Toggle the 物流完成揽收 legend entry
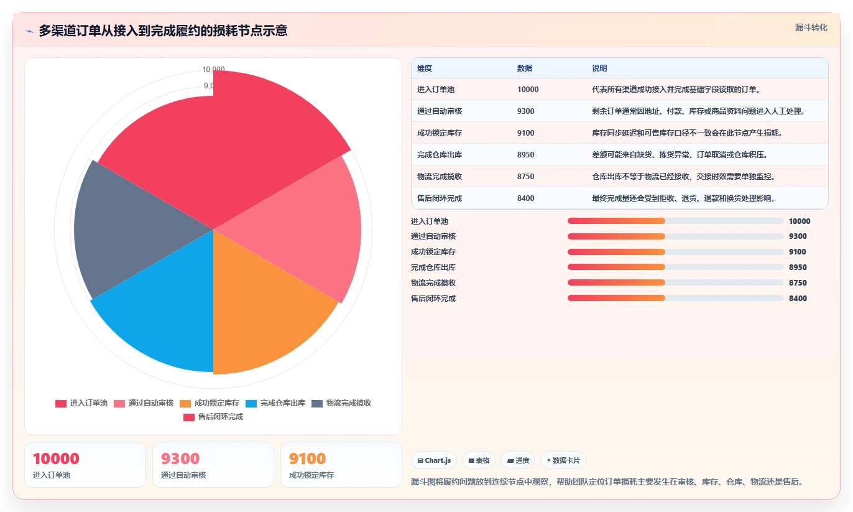This screenshot has height=512, width=853. tap(341, 403)
